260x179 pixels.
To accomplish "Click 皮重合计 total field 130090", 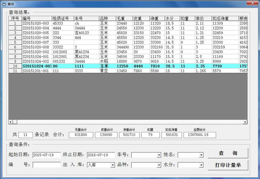I will 106,135.
